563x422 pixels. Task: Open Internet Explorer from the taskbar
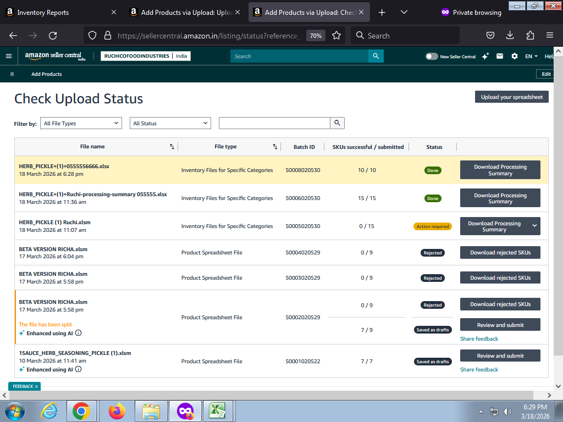(49, 411)
